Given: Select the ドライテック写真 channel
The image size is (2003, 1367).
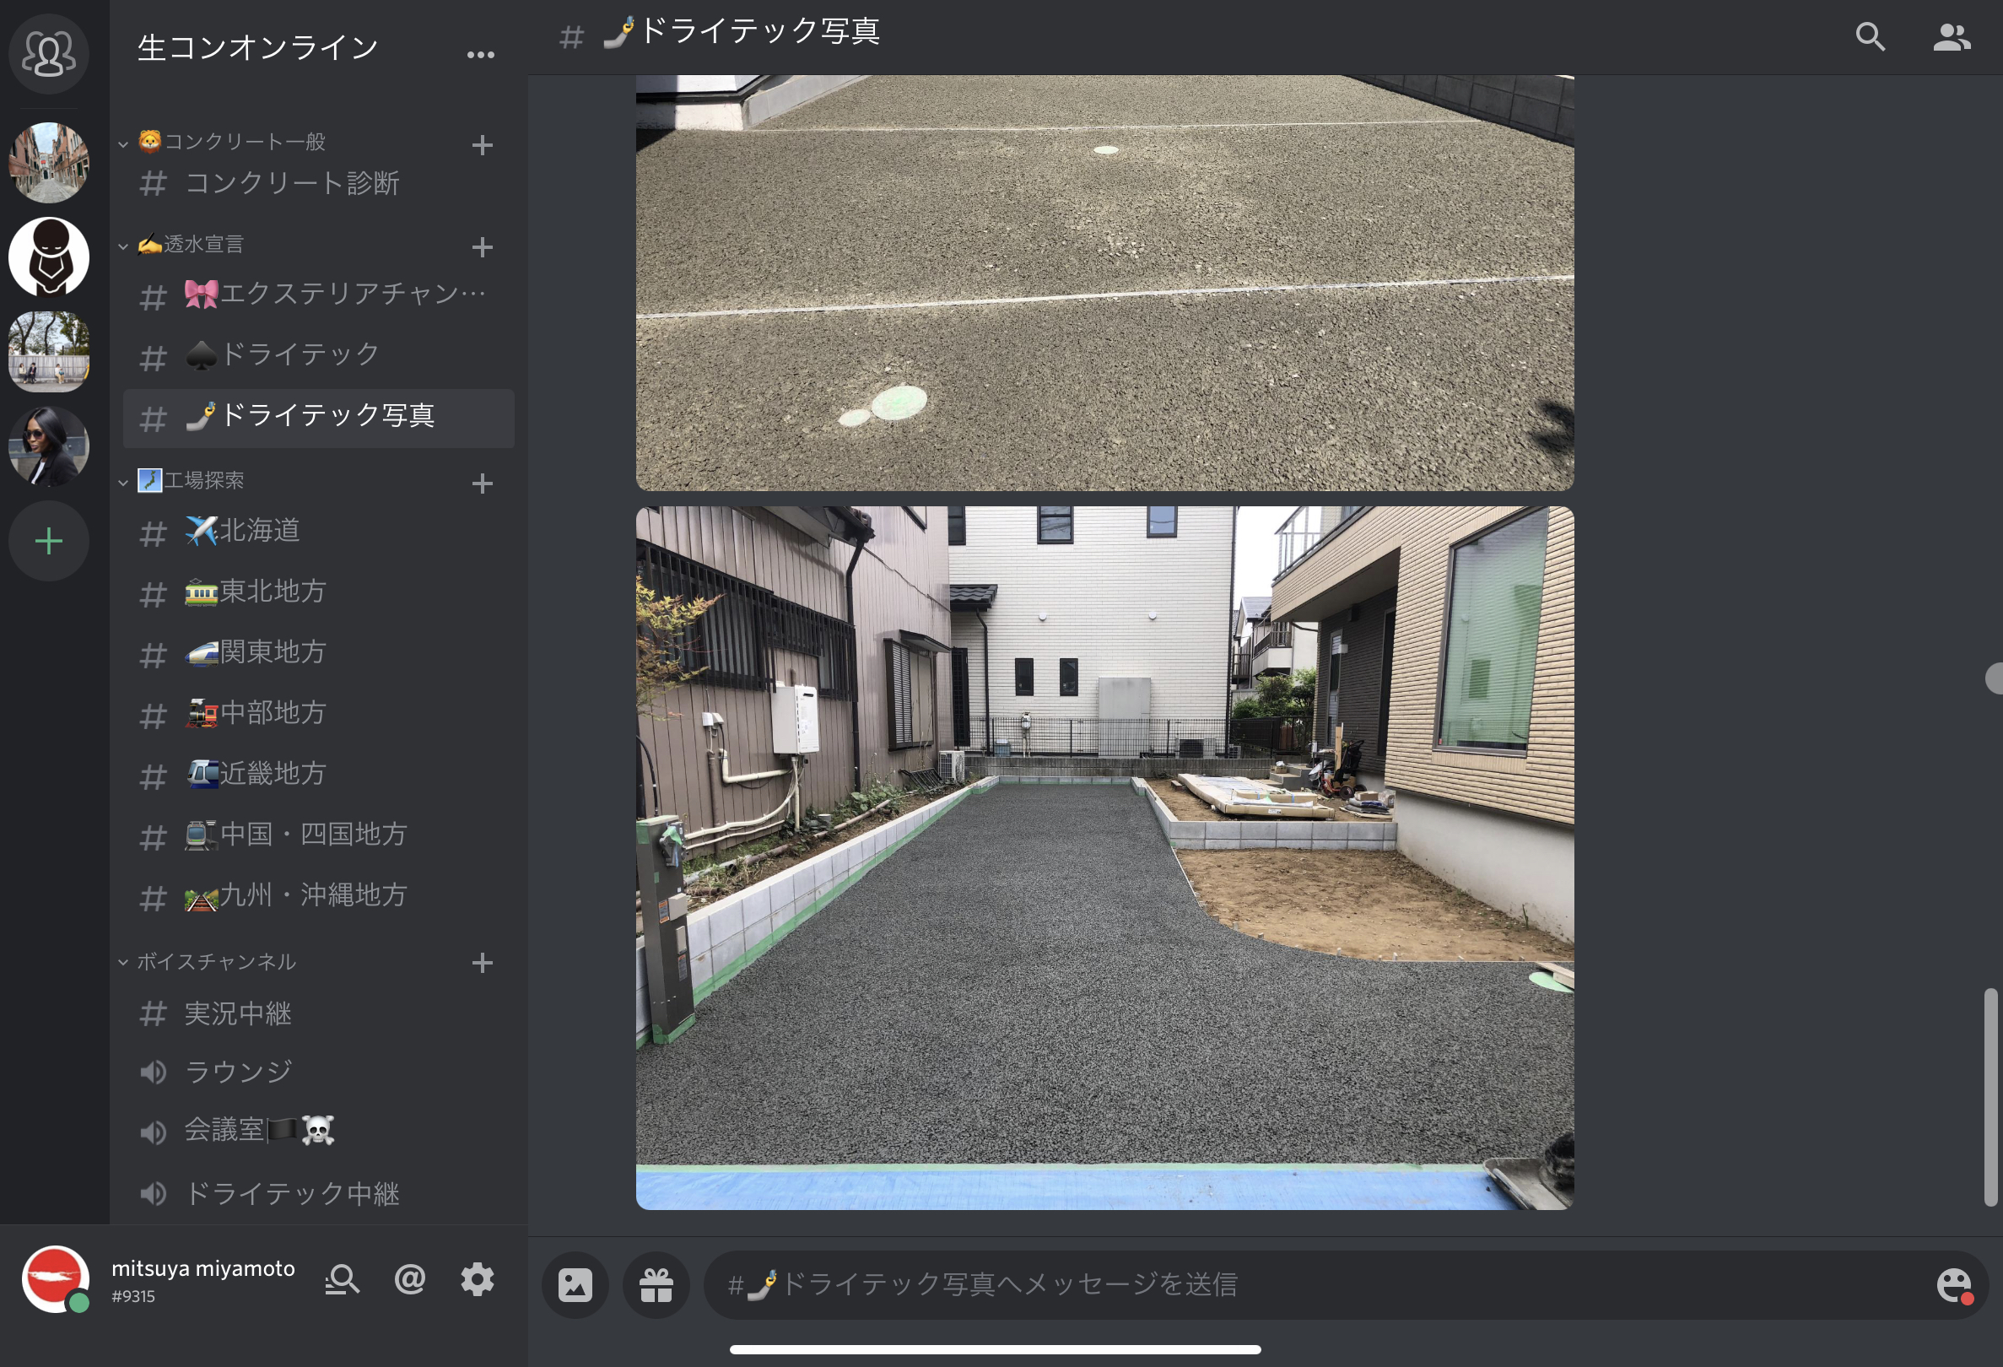Looking at the screenshot, I should tap(318, 417).
